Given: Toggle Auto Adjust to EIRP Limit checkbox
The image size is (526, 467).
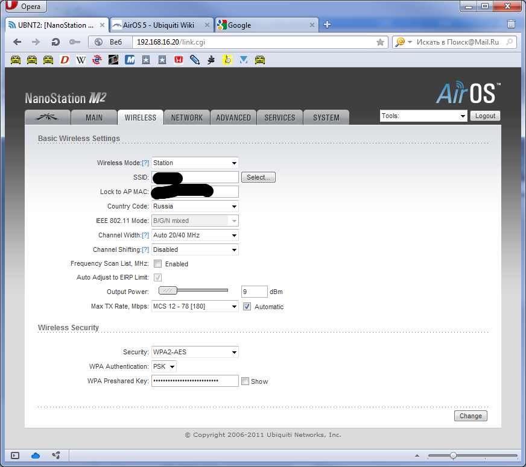Looking at the screenshot, I should click(x=157, y=277).
